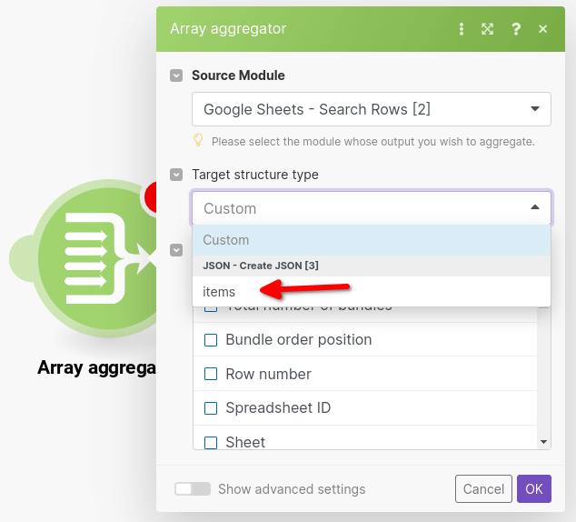
Task: Check the Bundle order position checkbox
Action: point(211,340)
